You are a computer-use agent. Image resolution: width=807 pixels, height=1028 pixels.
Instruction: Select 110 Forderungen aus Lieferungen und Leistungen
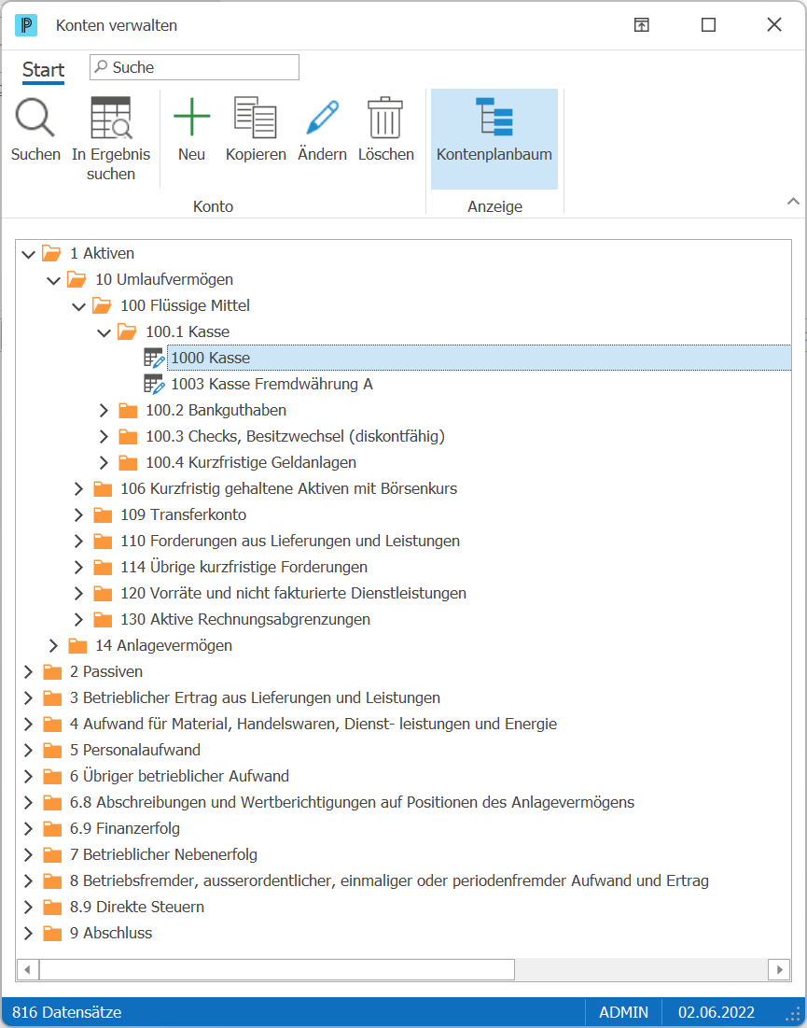290,541
